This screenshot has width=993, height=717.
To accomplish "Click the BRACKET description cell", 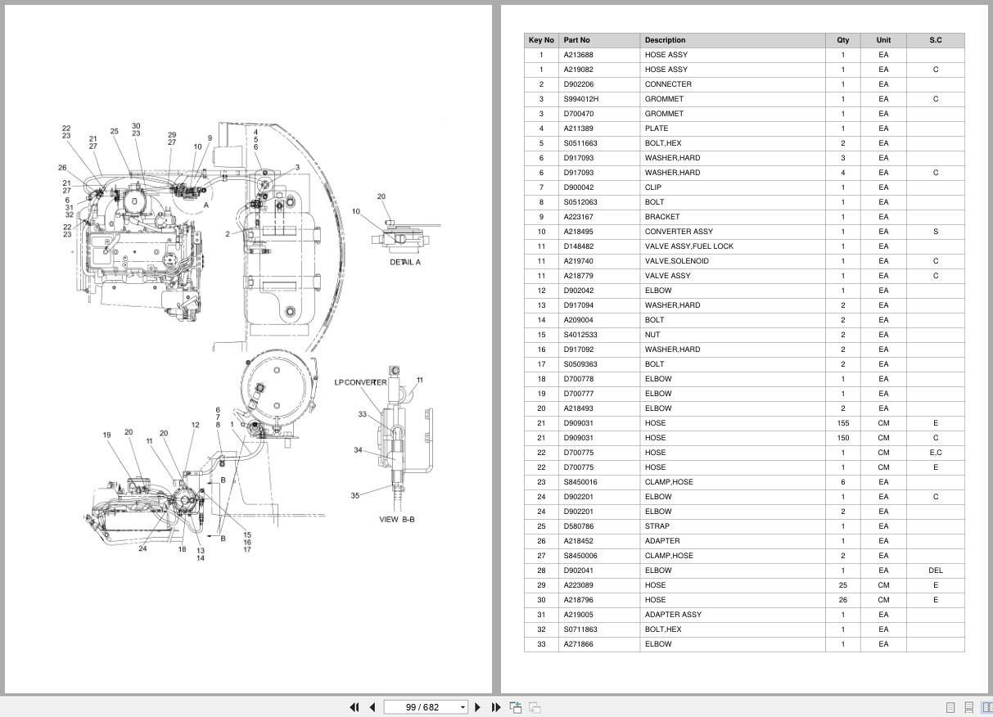I will tap(733, 217).
